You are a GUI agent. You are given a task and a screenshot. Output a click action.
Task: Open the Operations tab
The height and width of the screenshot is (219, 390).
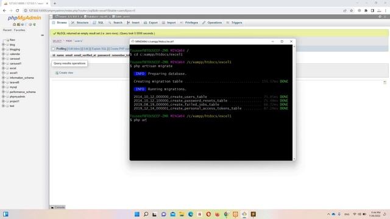click(x=212, y=23)
